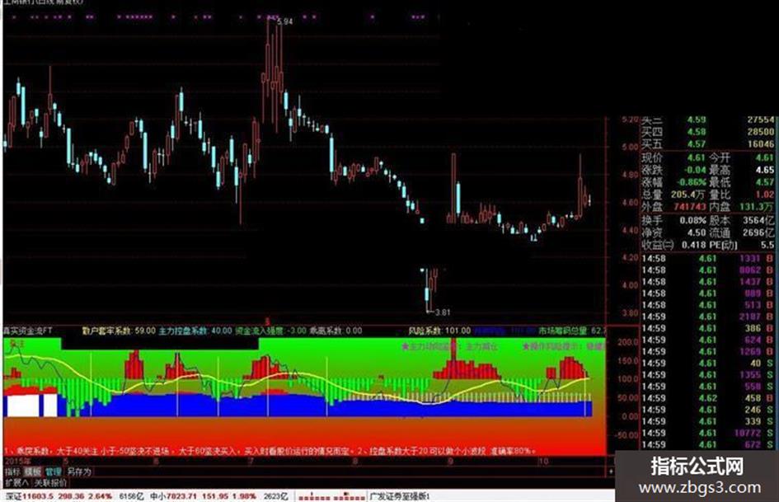Click the red info marker below candlestick chart
This screenshot has width=779, height=502.
(267, 322)
